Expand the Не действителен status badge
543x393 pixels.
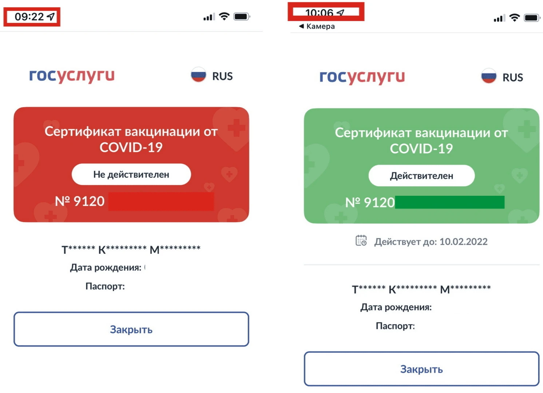(x=132, y=174)
